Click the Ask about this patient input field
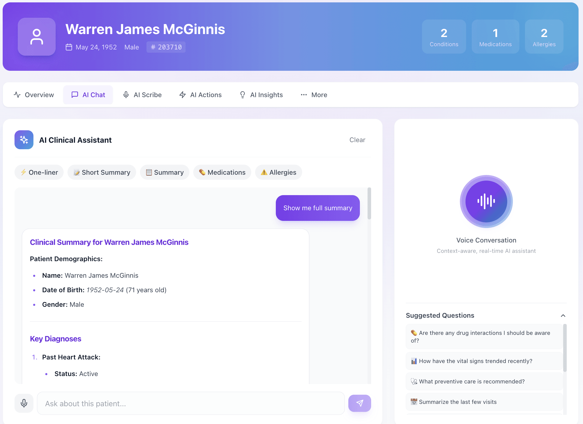Screen dimensions: 583x424 [x=191, y=403]
